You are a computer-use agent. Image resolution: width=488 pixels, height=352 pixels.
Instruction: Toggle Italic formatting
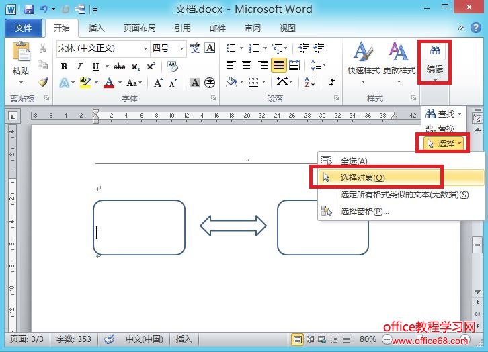pos(80,67)
